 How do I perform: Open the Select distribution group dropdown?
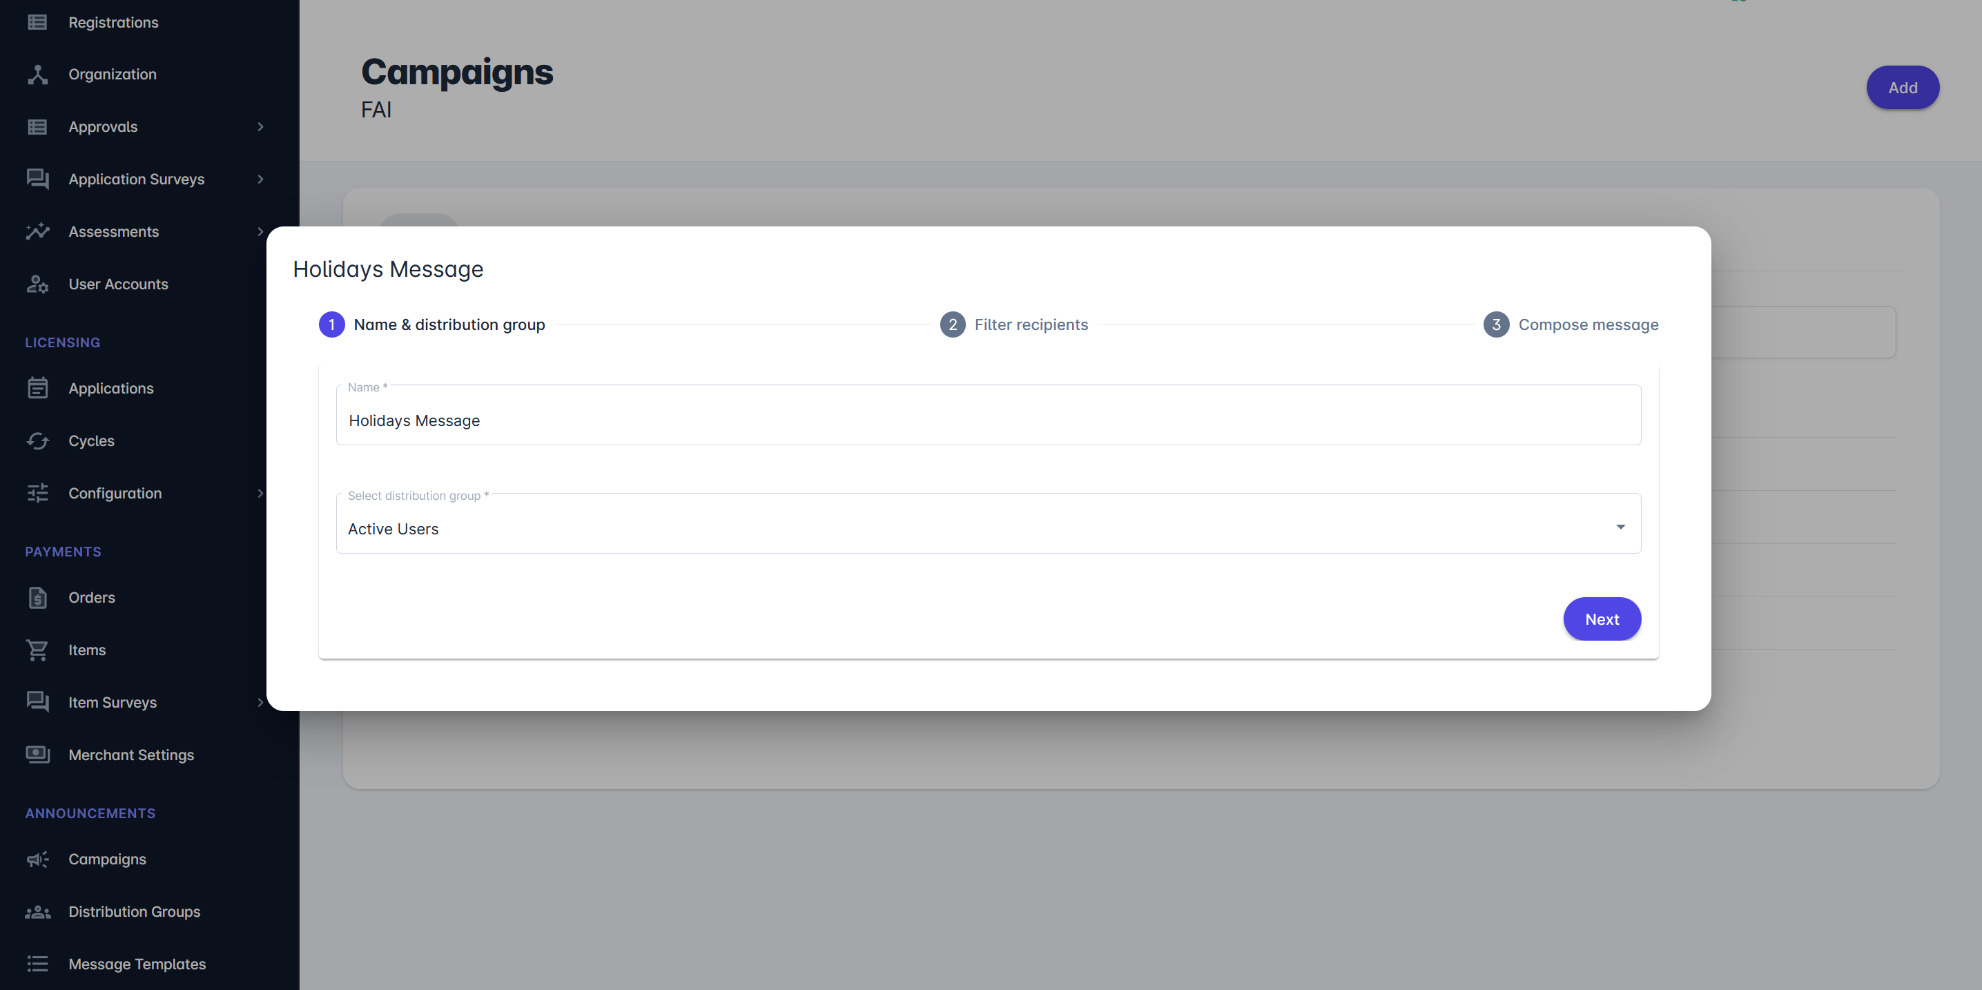tap(988, 527)
